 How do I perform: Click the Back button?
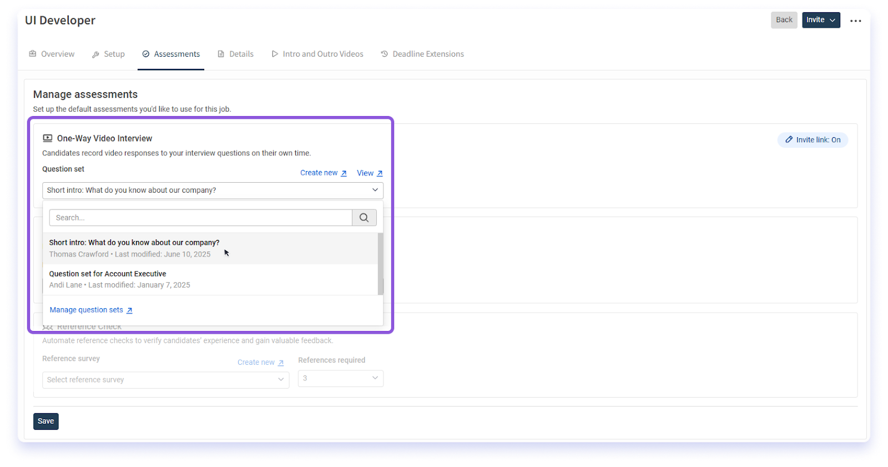point(784,20)
